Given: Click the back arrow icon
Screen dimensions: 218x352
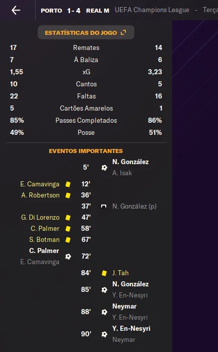Looking at the screenshot, I should (16, 10).
